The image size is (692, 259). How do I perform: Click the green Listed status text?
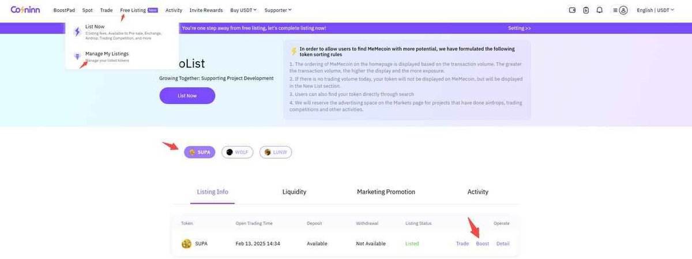(412, 243)
